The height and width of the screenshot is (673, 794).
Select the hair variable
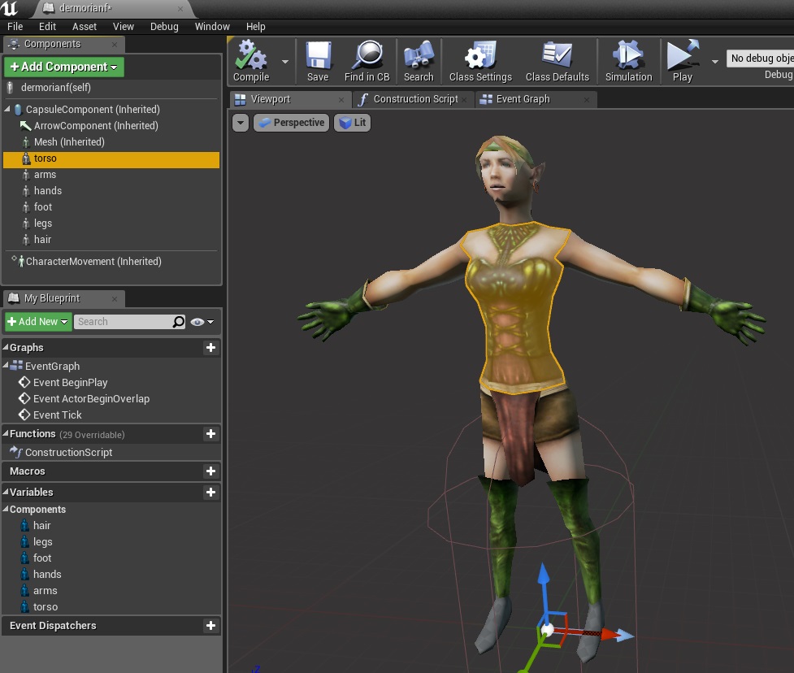coord(42,526)
